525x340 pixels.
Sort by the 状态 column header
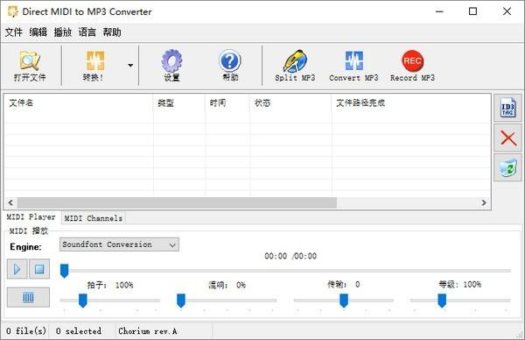pyautogui.click(x=290, y=103)
